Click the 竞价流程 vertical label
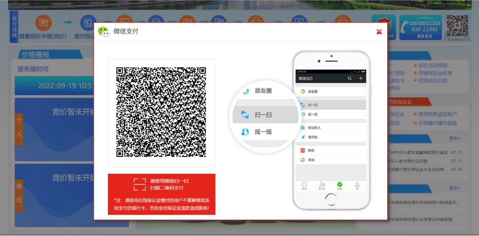Viewport: 479px width, 236px height. pos(14,27)
